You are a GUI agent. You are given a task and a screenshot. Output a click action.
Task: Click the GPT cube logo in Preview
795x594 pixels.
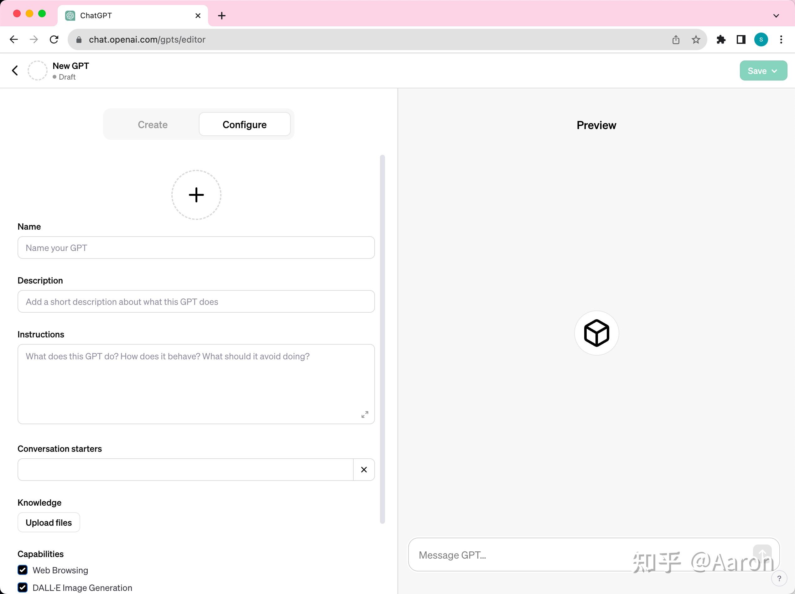pos(596,333)
